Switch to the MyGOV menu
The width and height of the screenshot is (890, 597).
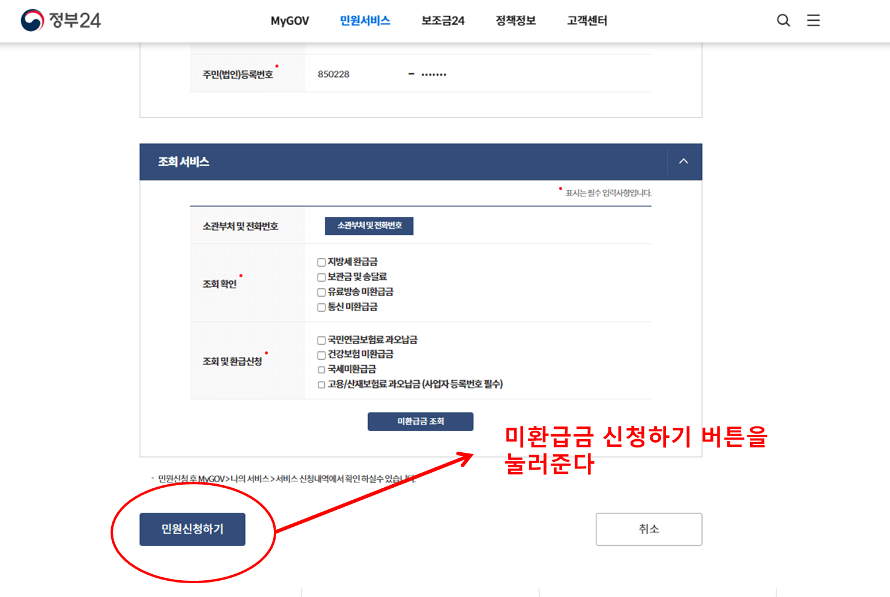pyautogui.click(x=289, y=20)
